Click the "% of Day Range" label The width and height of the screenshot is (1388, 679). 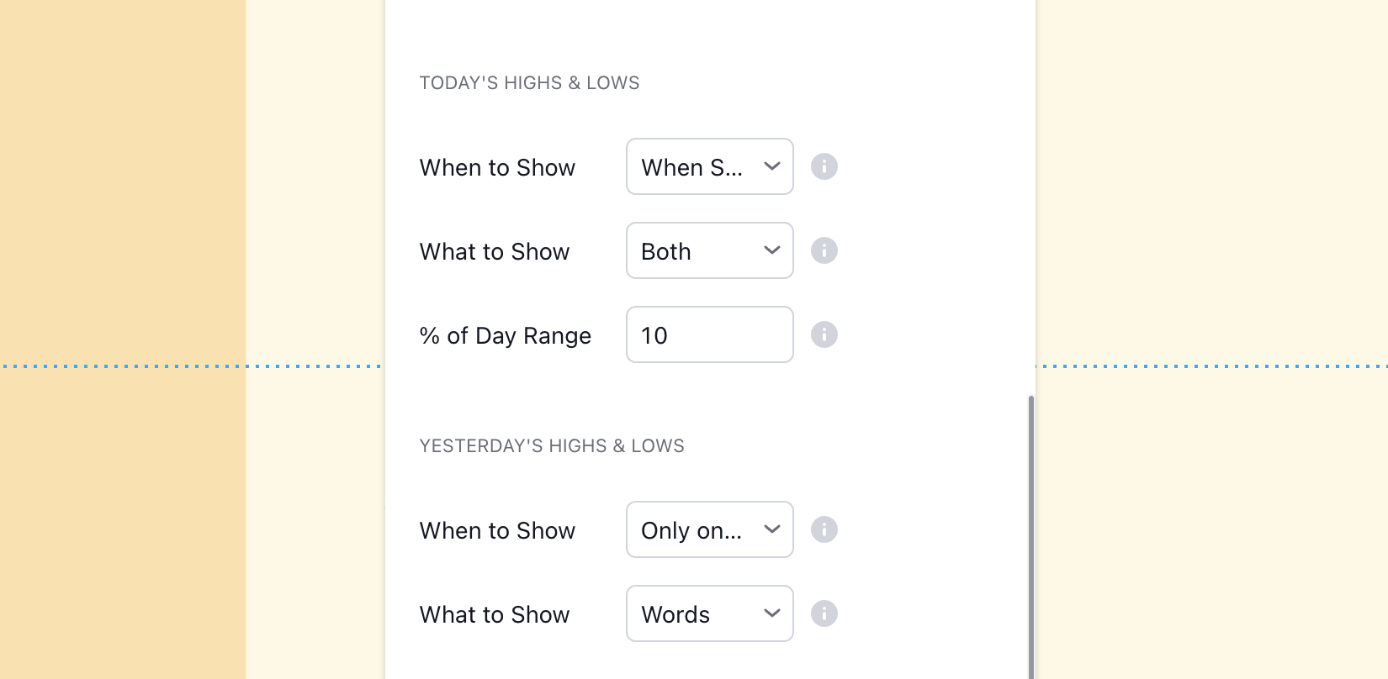tap(505, 336)
